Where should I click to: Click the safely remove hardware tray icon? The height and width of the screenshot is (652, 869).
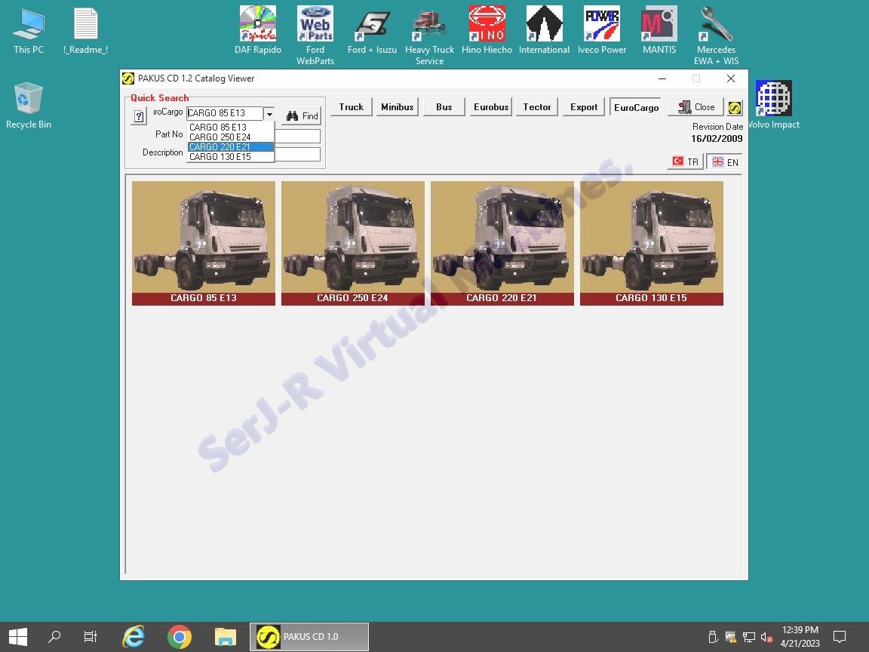(714, 637)
